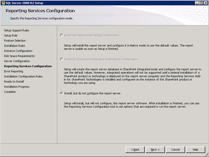The image size is (209, 157).
Task: Click Complete step in sidebar
Action: (10, 92)
